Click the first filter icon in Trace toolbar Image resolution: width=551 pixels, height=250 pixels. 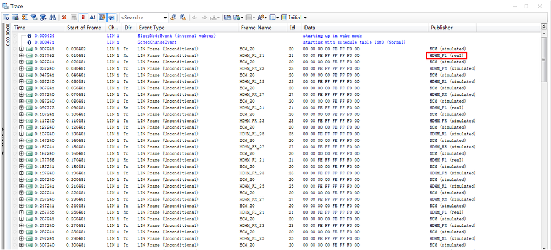coord(6,17)
